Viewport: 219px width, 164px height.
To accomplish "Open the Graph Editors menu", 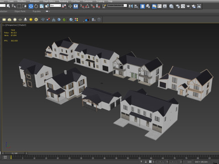I will pyautogui.click(x=49, y=1).
